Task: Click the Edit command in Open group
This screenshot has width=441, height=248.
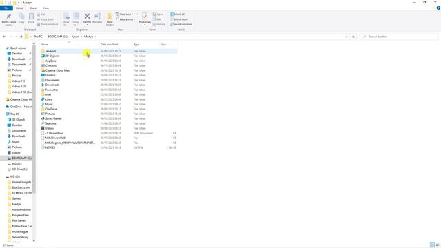Action: click(157, 19)
